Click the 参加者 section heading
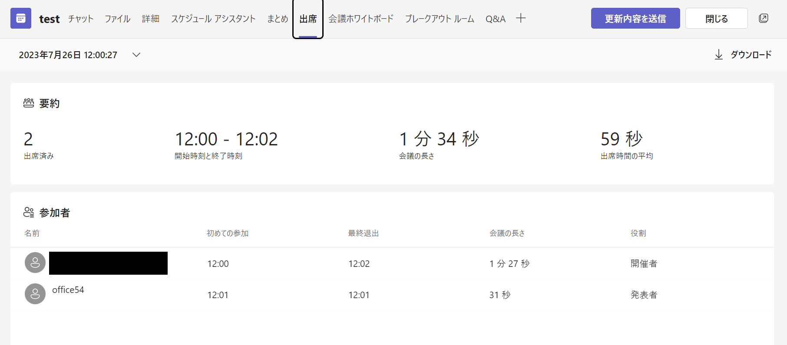 55,213
